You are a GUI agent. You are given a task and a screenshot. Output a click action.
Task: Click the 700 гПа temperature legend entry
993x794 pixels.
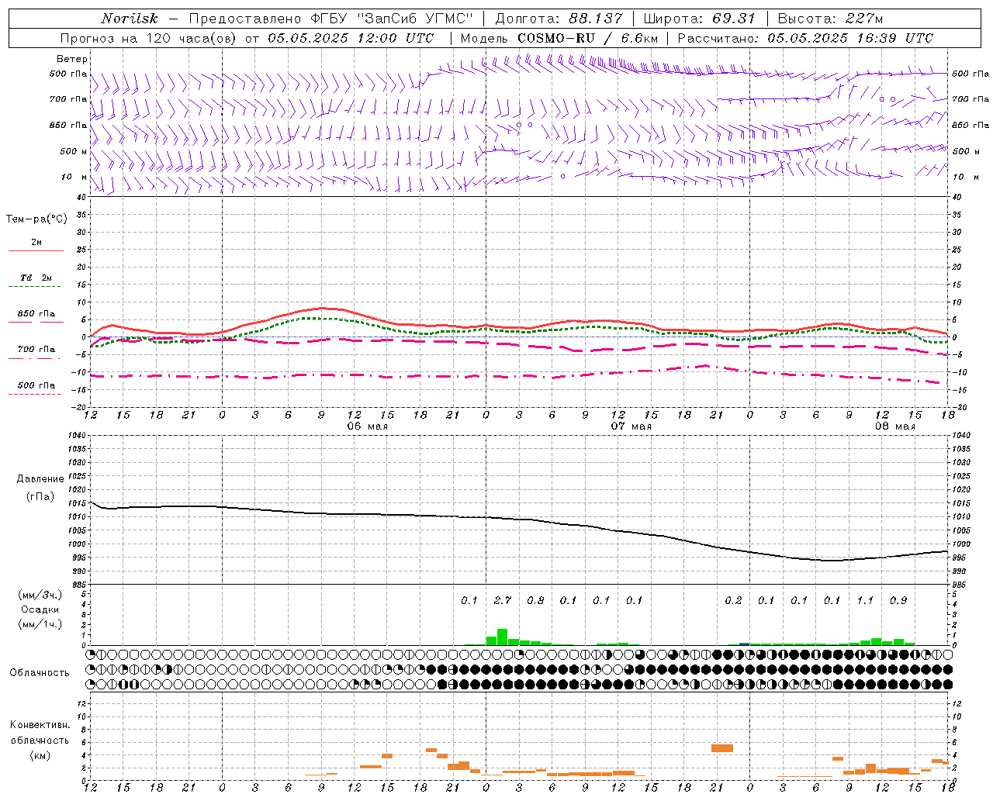point(36,349)
